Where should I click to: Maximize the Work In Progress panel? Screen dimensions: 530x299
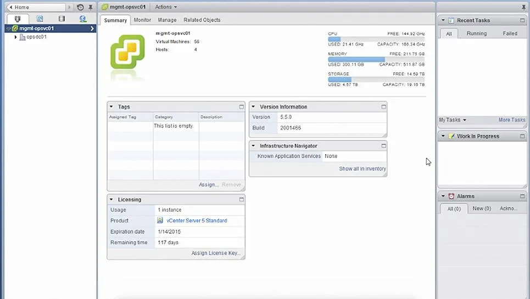pyautogui.click(x=522, y=136)
